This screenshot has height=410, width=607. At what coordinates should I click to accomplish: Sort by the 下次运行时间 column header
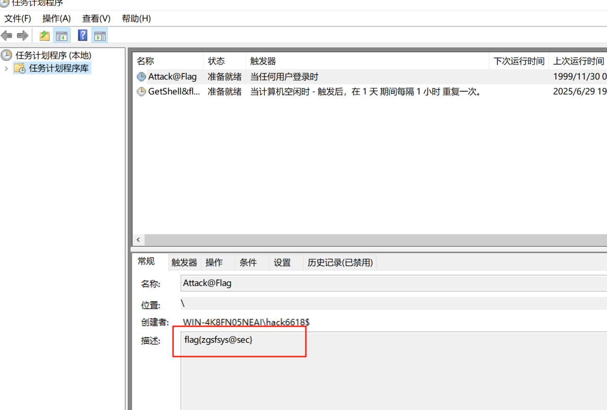[519, 61]
